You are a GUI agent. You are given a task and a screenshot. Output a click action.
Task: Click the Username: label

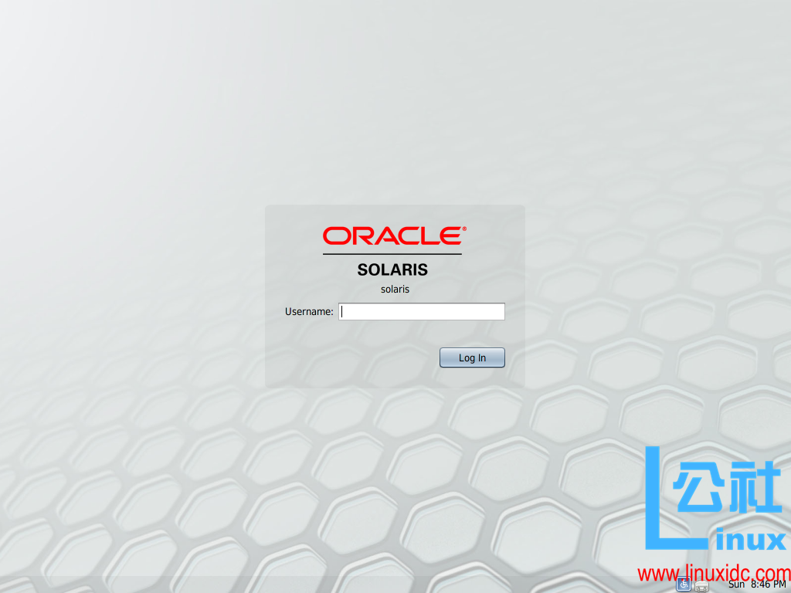click(309, 312)
